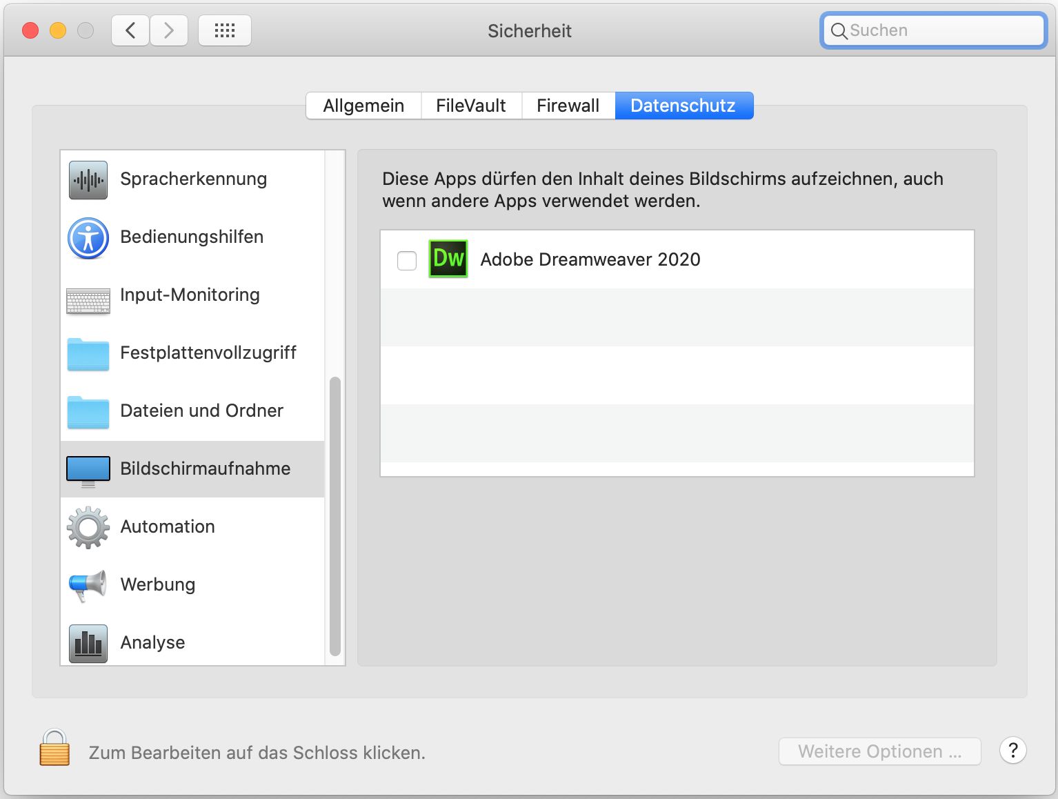Viewport: 1058px width, 799px height.
Task: Select the Adobe Dreamweaver 2020 app name
Action: click(x=590, y=259)
